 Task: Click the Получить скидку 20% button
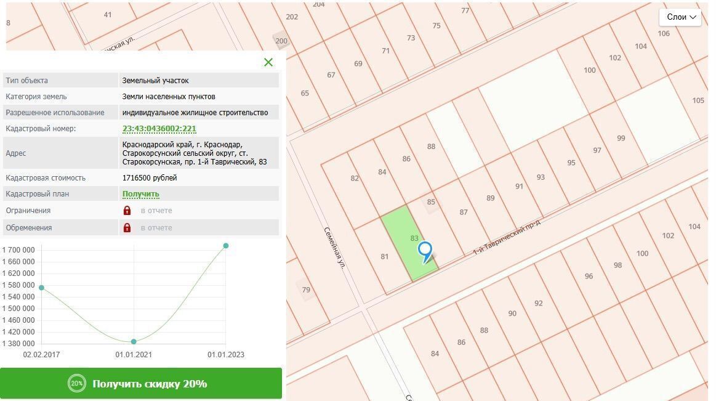(x=140, y=384)
